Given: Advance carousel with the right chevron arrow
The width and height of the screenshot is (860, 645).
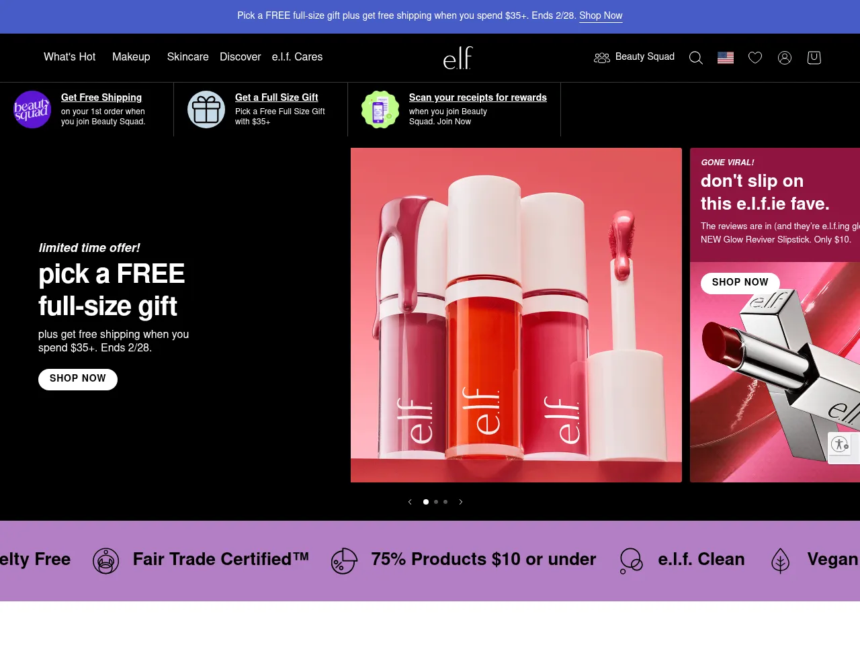Looking at the screenshot, I should (461, 502).
